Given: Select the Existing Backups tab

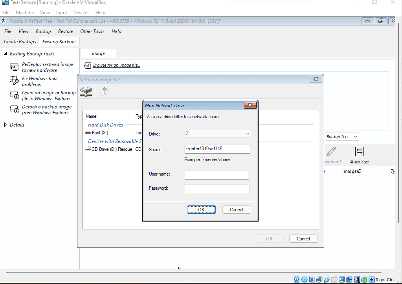Looking at the screenshot, I should pyautogui.click(x=59, y=42).
